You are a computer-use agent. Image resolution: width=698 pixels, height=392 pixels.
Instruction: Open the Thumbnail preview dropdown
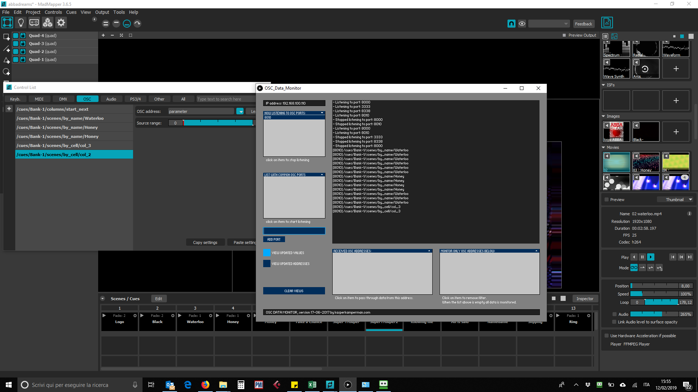click(675, 200)
